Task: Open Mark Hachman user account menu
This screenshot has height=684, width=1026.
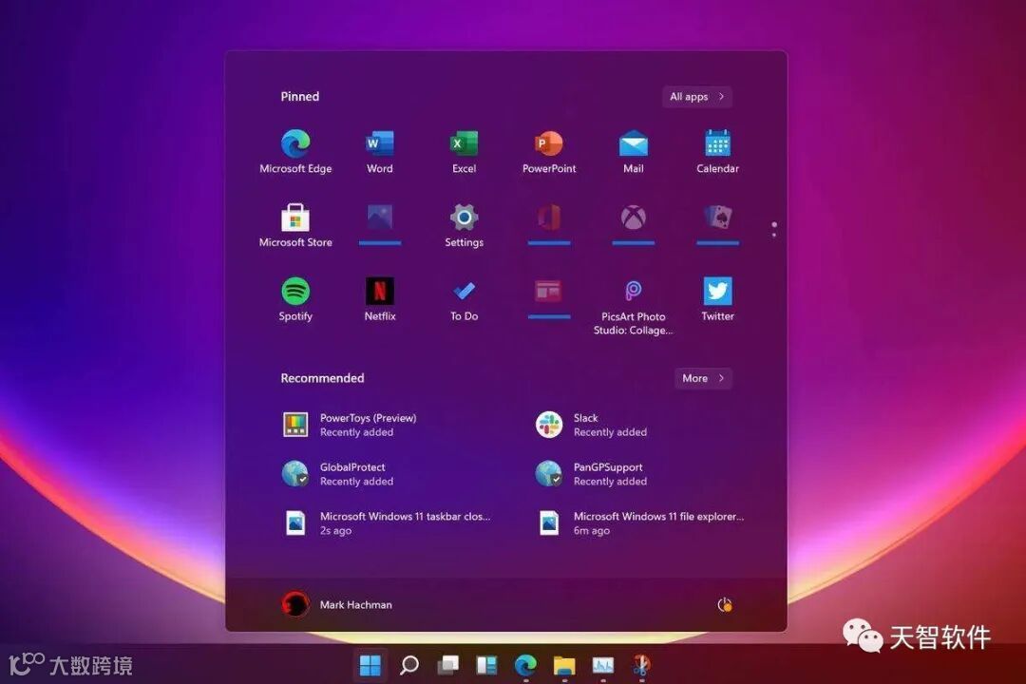Action: pyautogui.click(x=337, y=605)
